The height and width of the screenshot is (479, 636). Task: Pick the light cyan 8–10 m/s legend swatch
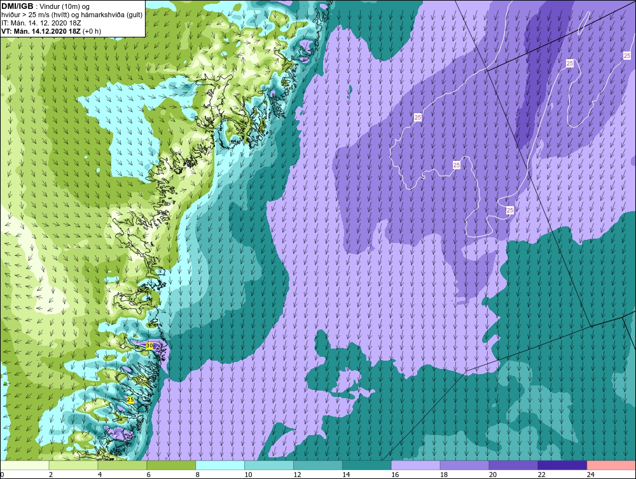point(220,465)
